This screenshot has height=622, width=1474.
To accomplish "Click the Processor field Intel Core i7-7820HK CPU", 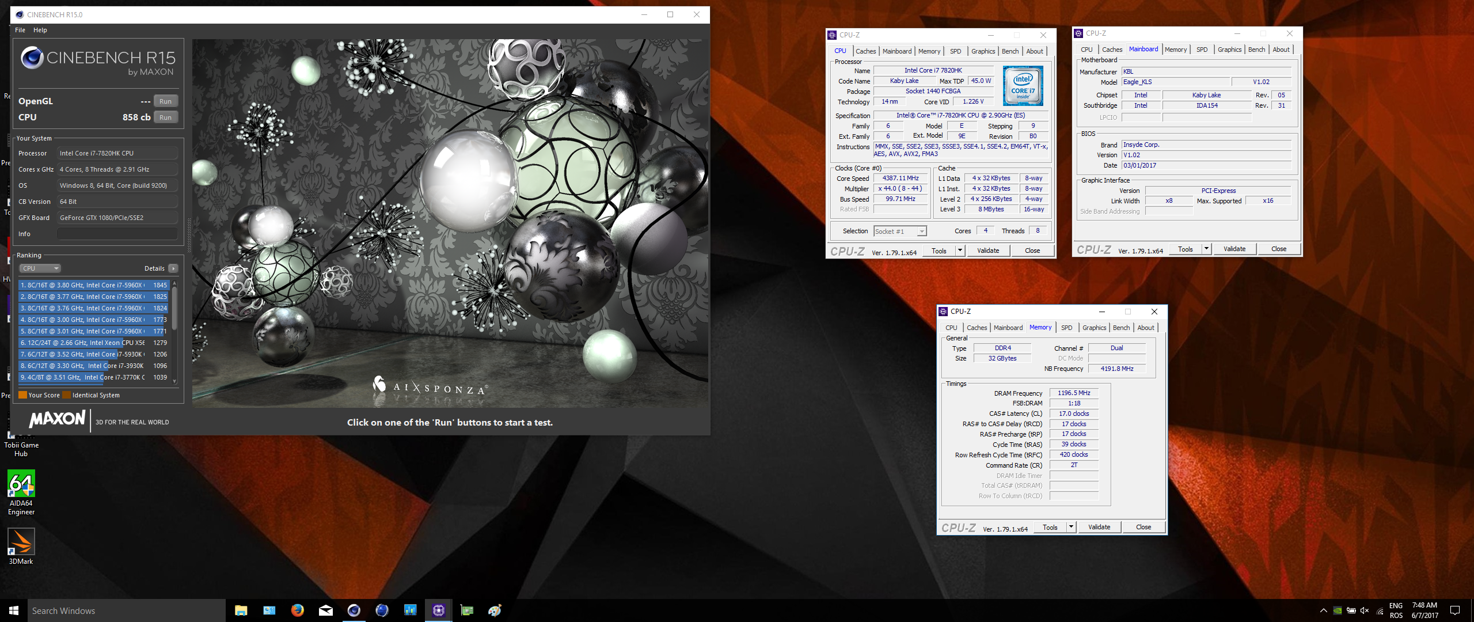I will click(117, 153).
